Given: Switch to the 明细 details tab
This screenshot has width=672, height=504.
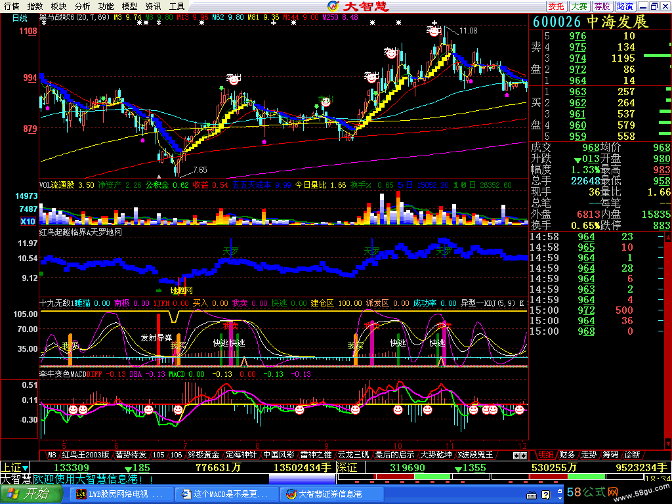Looking at the screenshot, I should [546, 455].
